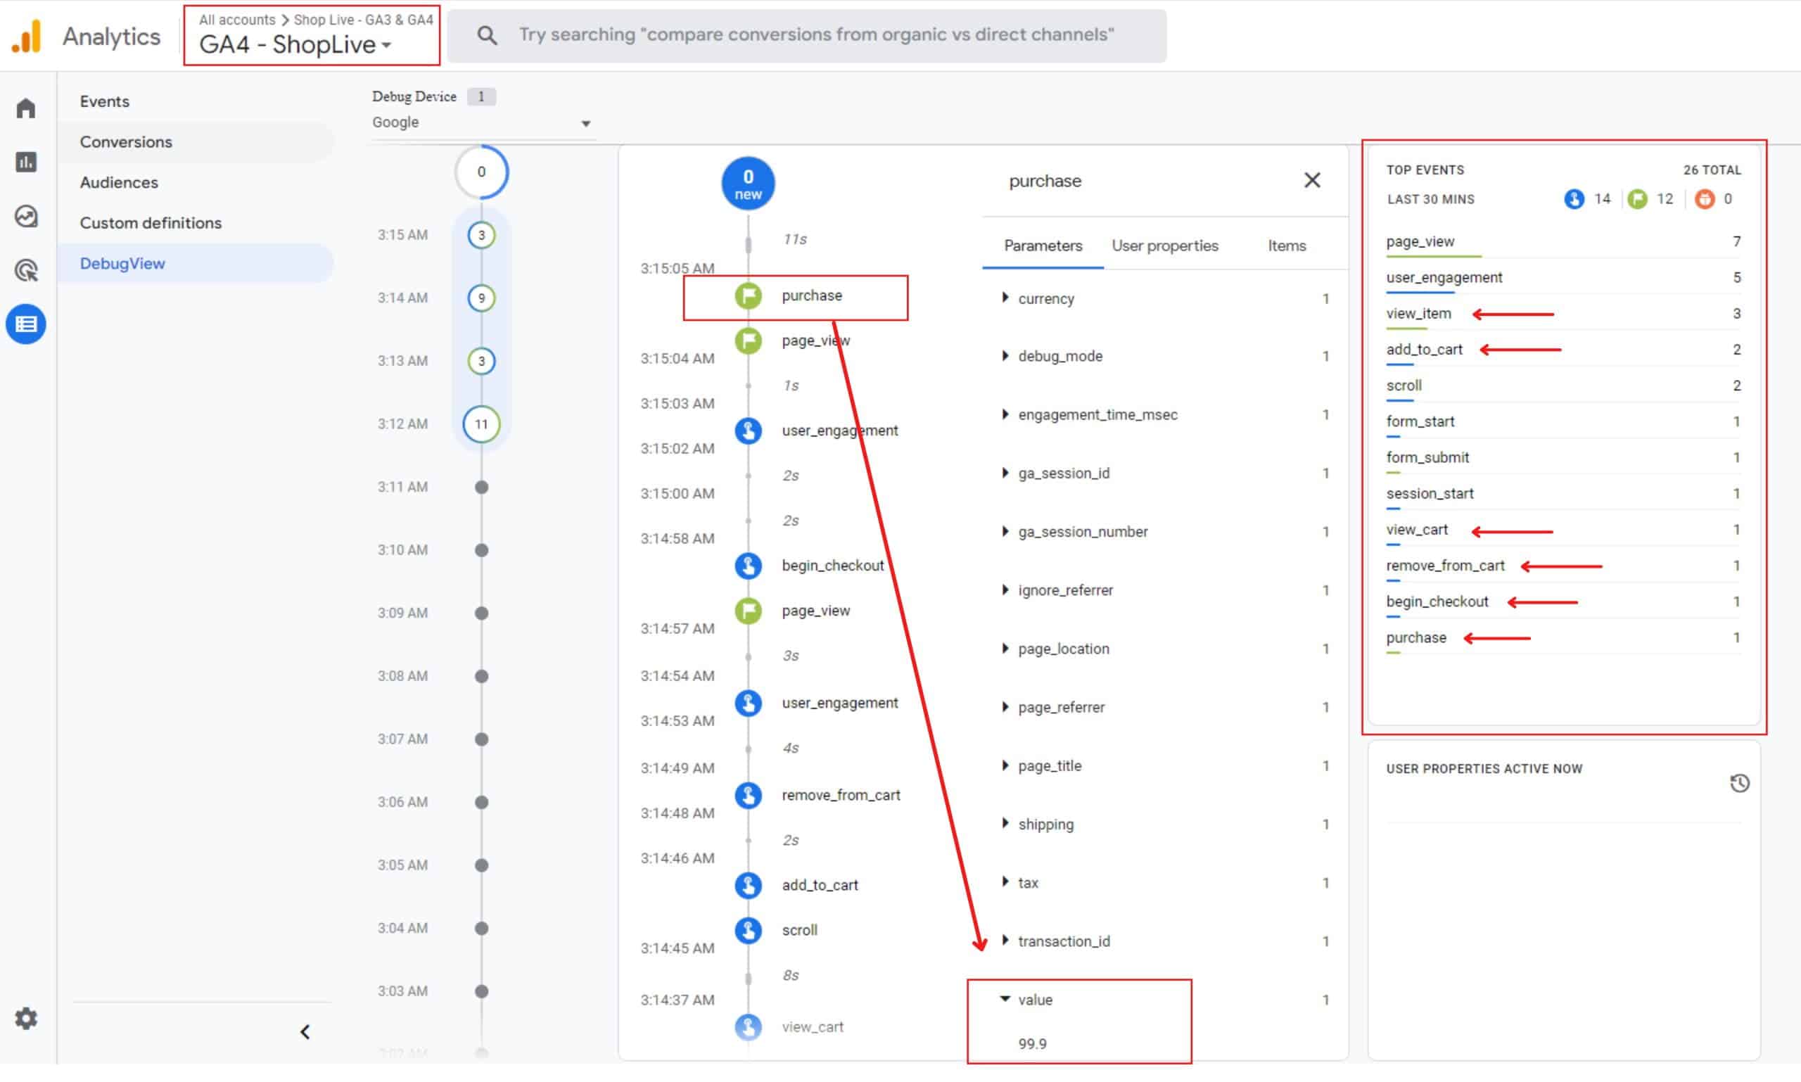Collapse the sidebar with left chevron
The width and height of the screenshot is (1801, 1082).
click(305, 1031)
